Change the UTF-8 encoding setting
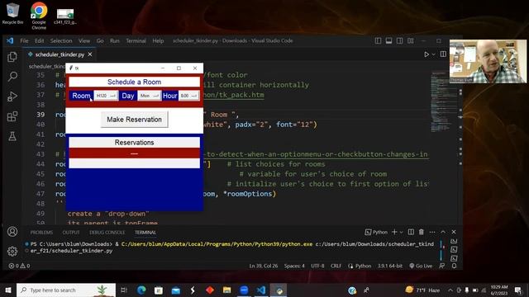 [x=317, y=266]
